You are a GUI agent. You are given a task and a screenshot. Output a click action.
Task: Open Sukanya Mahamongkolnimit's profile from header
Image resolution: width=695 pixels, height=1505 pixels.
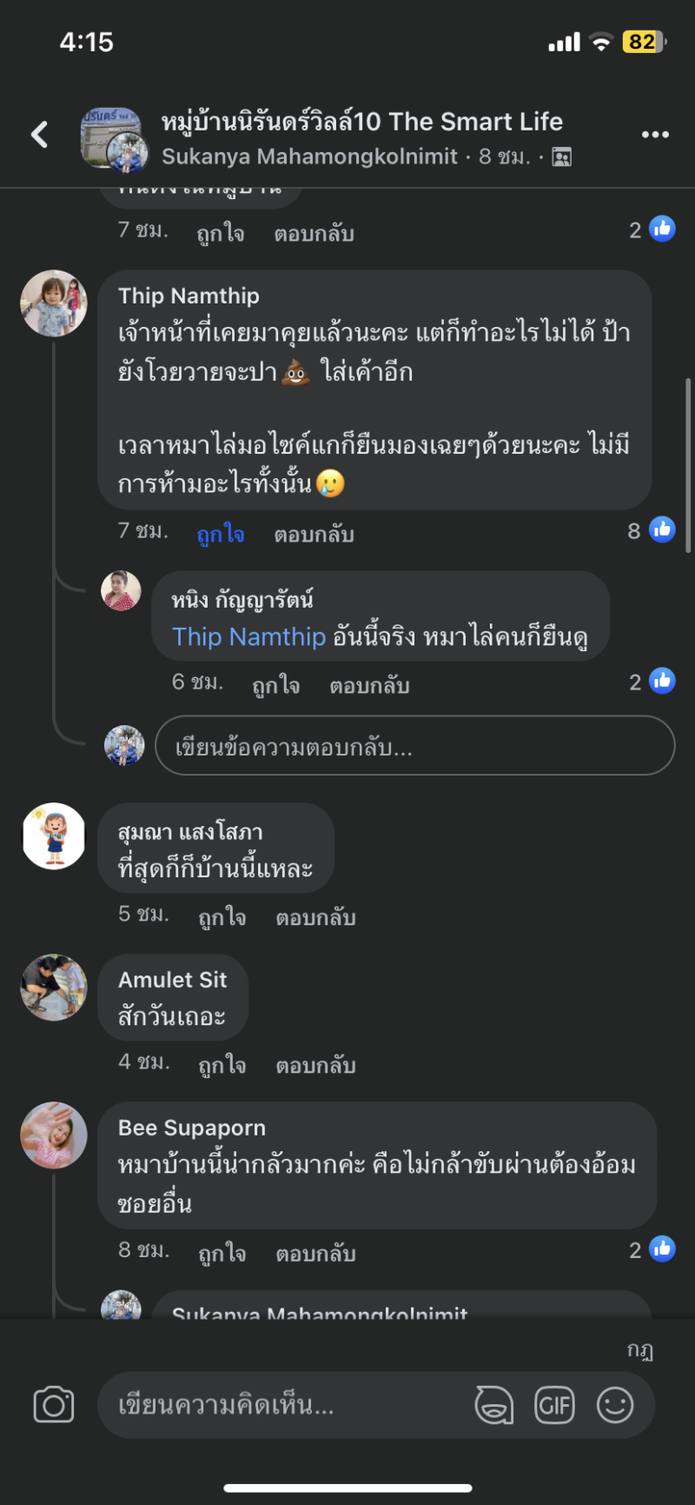[x=309, y=156]
